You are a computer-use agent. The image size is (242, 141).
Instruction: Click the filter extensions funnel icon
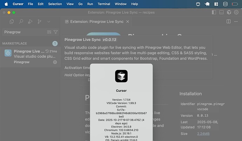click(x=55, y=32)
